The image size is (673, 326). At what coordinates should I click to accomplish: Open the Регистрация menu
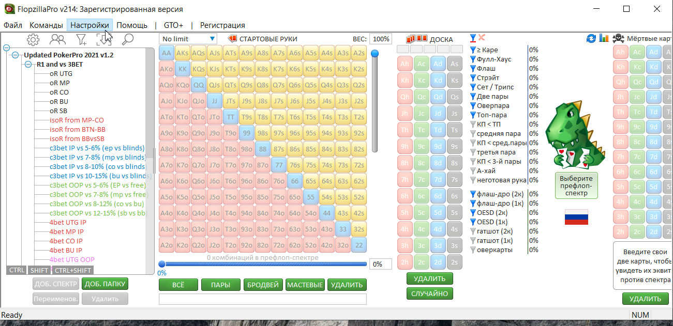tap(222, 25)
